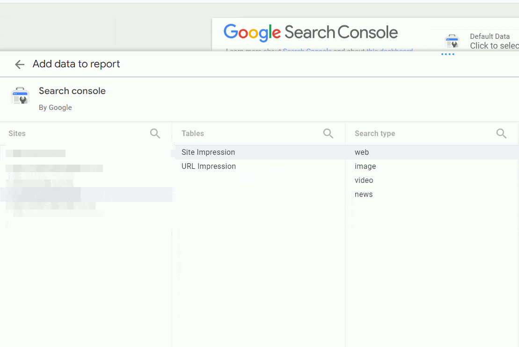
Task: Open search in the Sites column
Action: coord(155,133)
